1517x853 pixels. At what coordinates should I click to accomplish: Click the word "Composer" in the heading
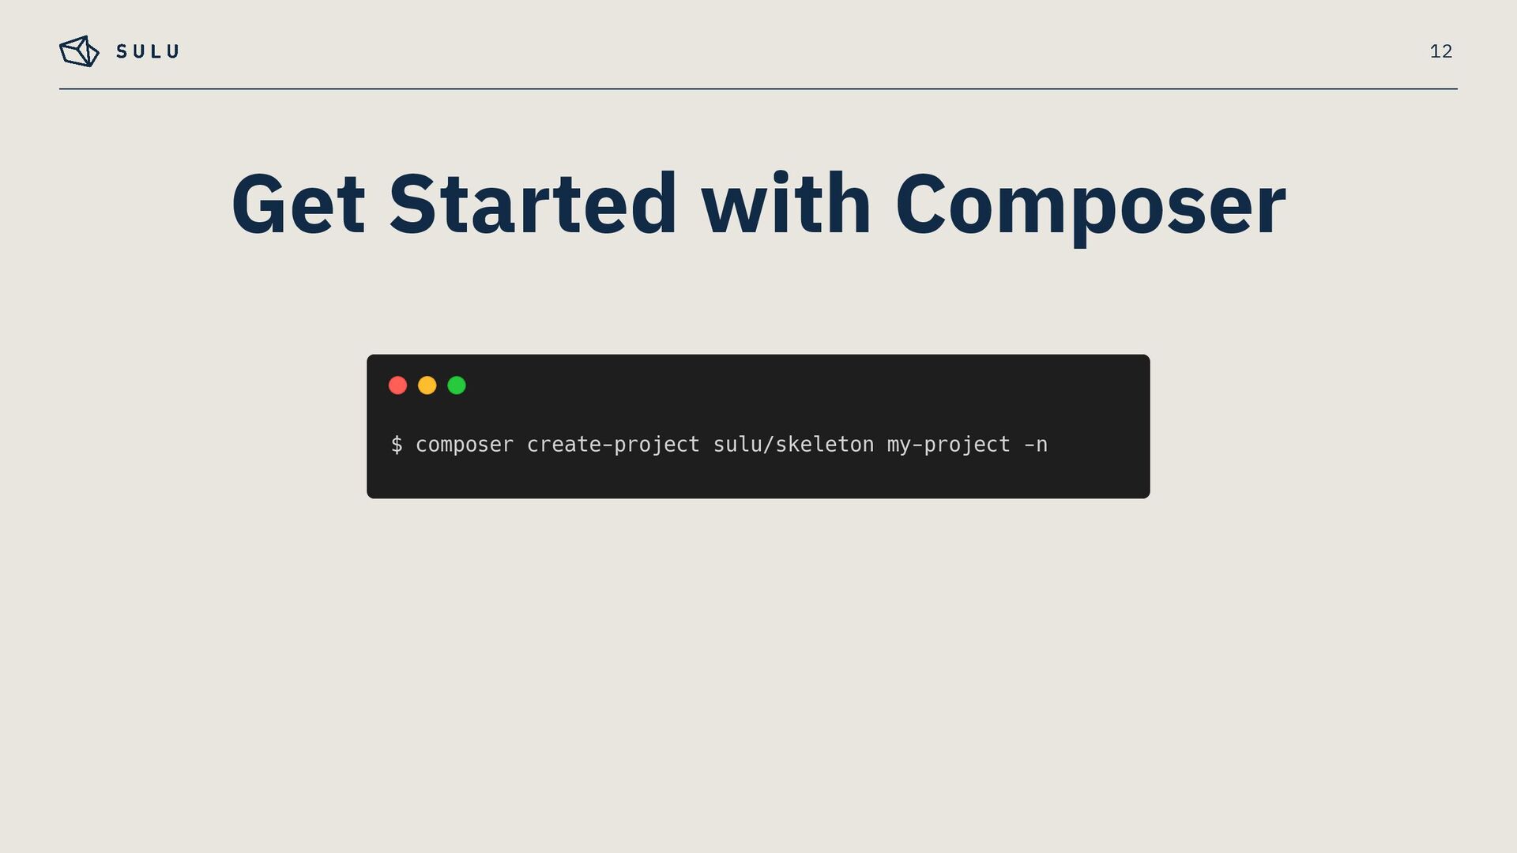coord(1090,205)
